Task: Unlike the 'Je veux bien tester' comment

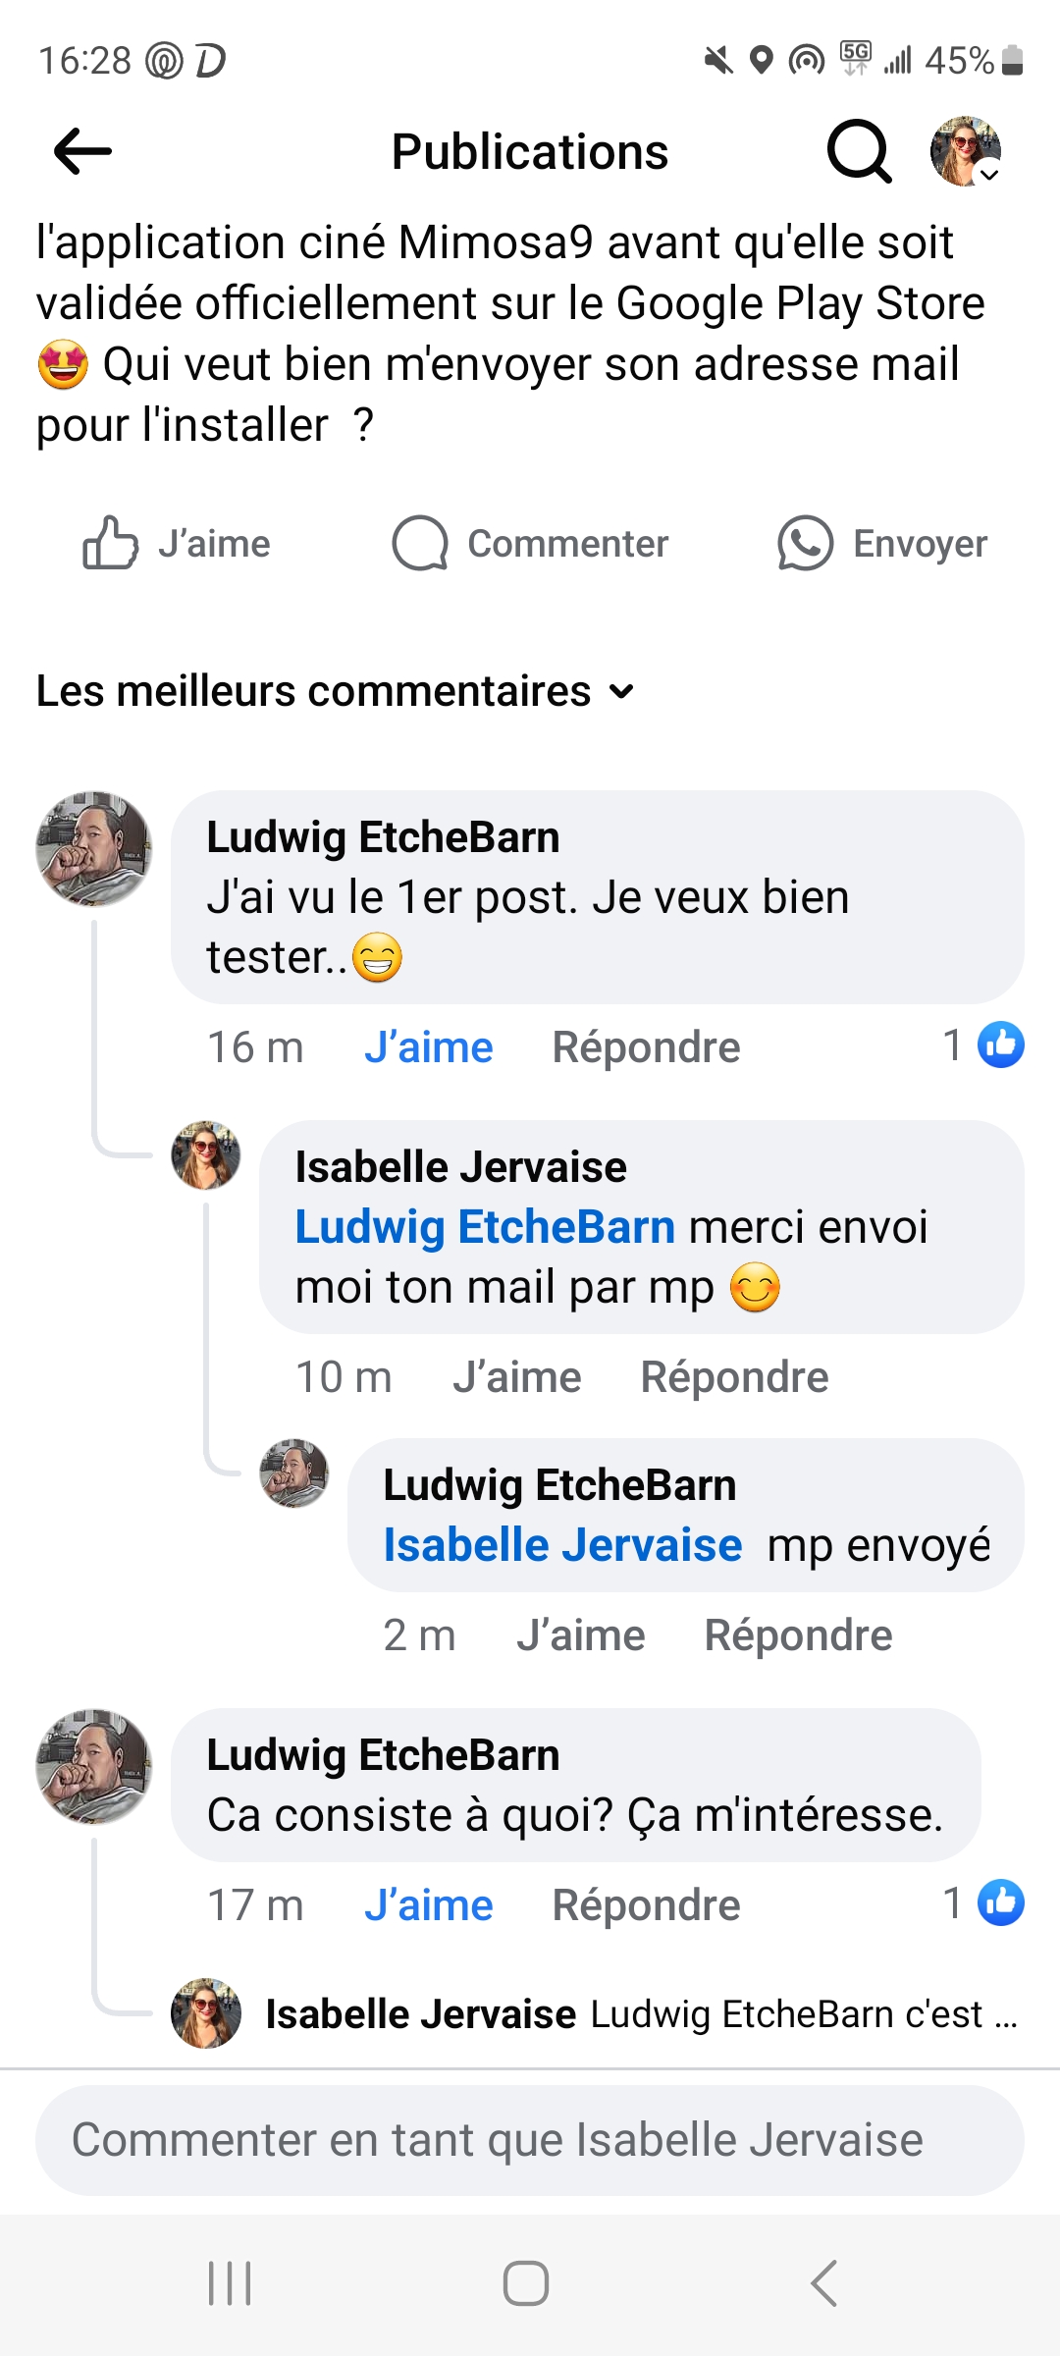Action: (428, 1047)
